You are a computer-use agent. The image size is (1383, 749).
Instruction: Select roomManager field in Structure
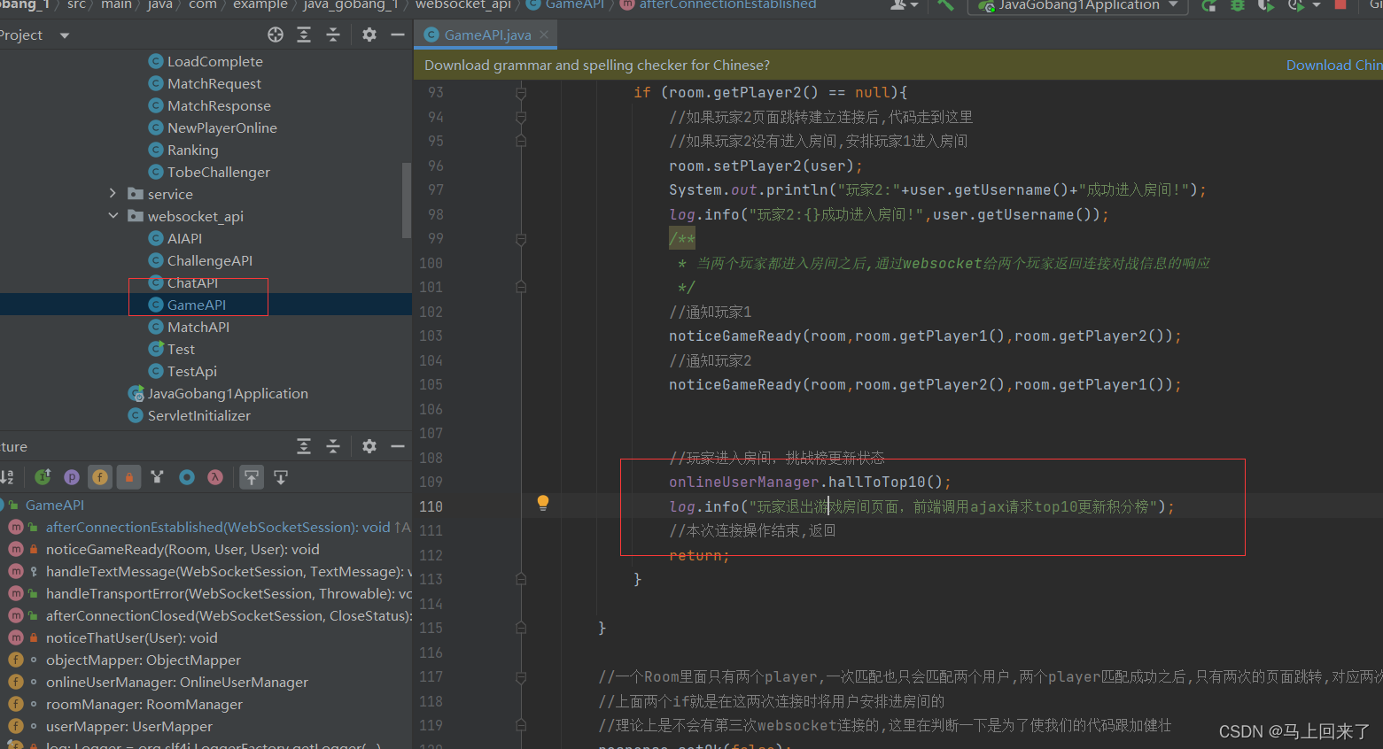pyautogui.click(x=144, y=704)
